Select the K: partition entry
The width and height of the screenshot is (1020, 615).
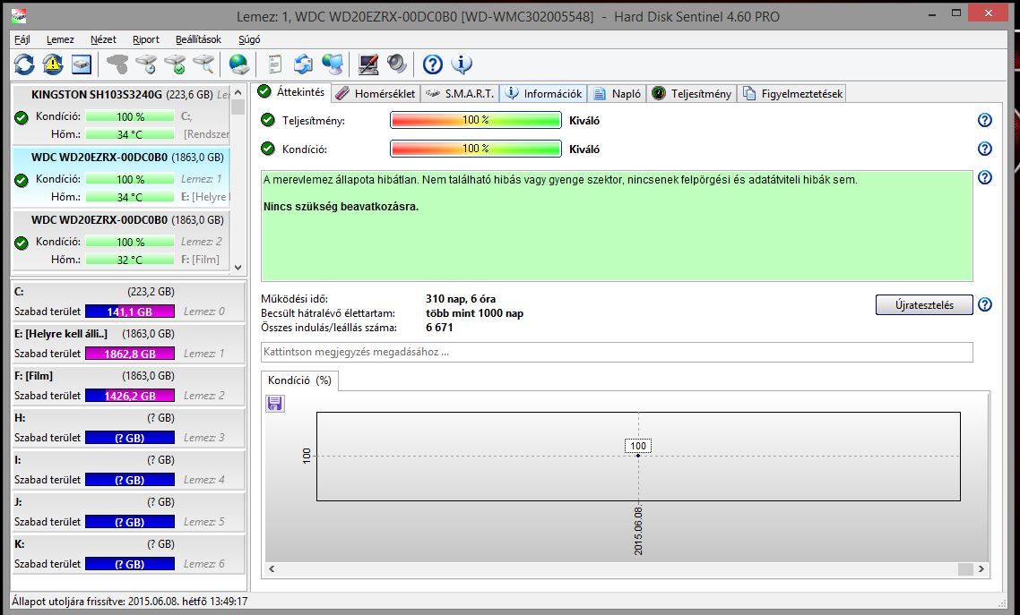coord(128,554)
